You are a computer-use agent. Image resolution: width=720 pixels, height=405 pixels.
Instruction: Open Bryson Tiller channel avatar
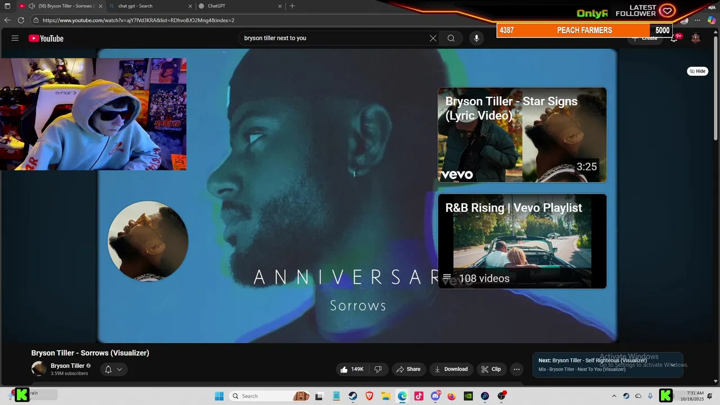coord(39,369)
